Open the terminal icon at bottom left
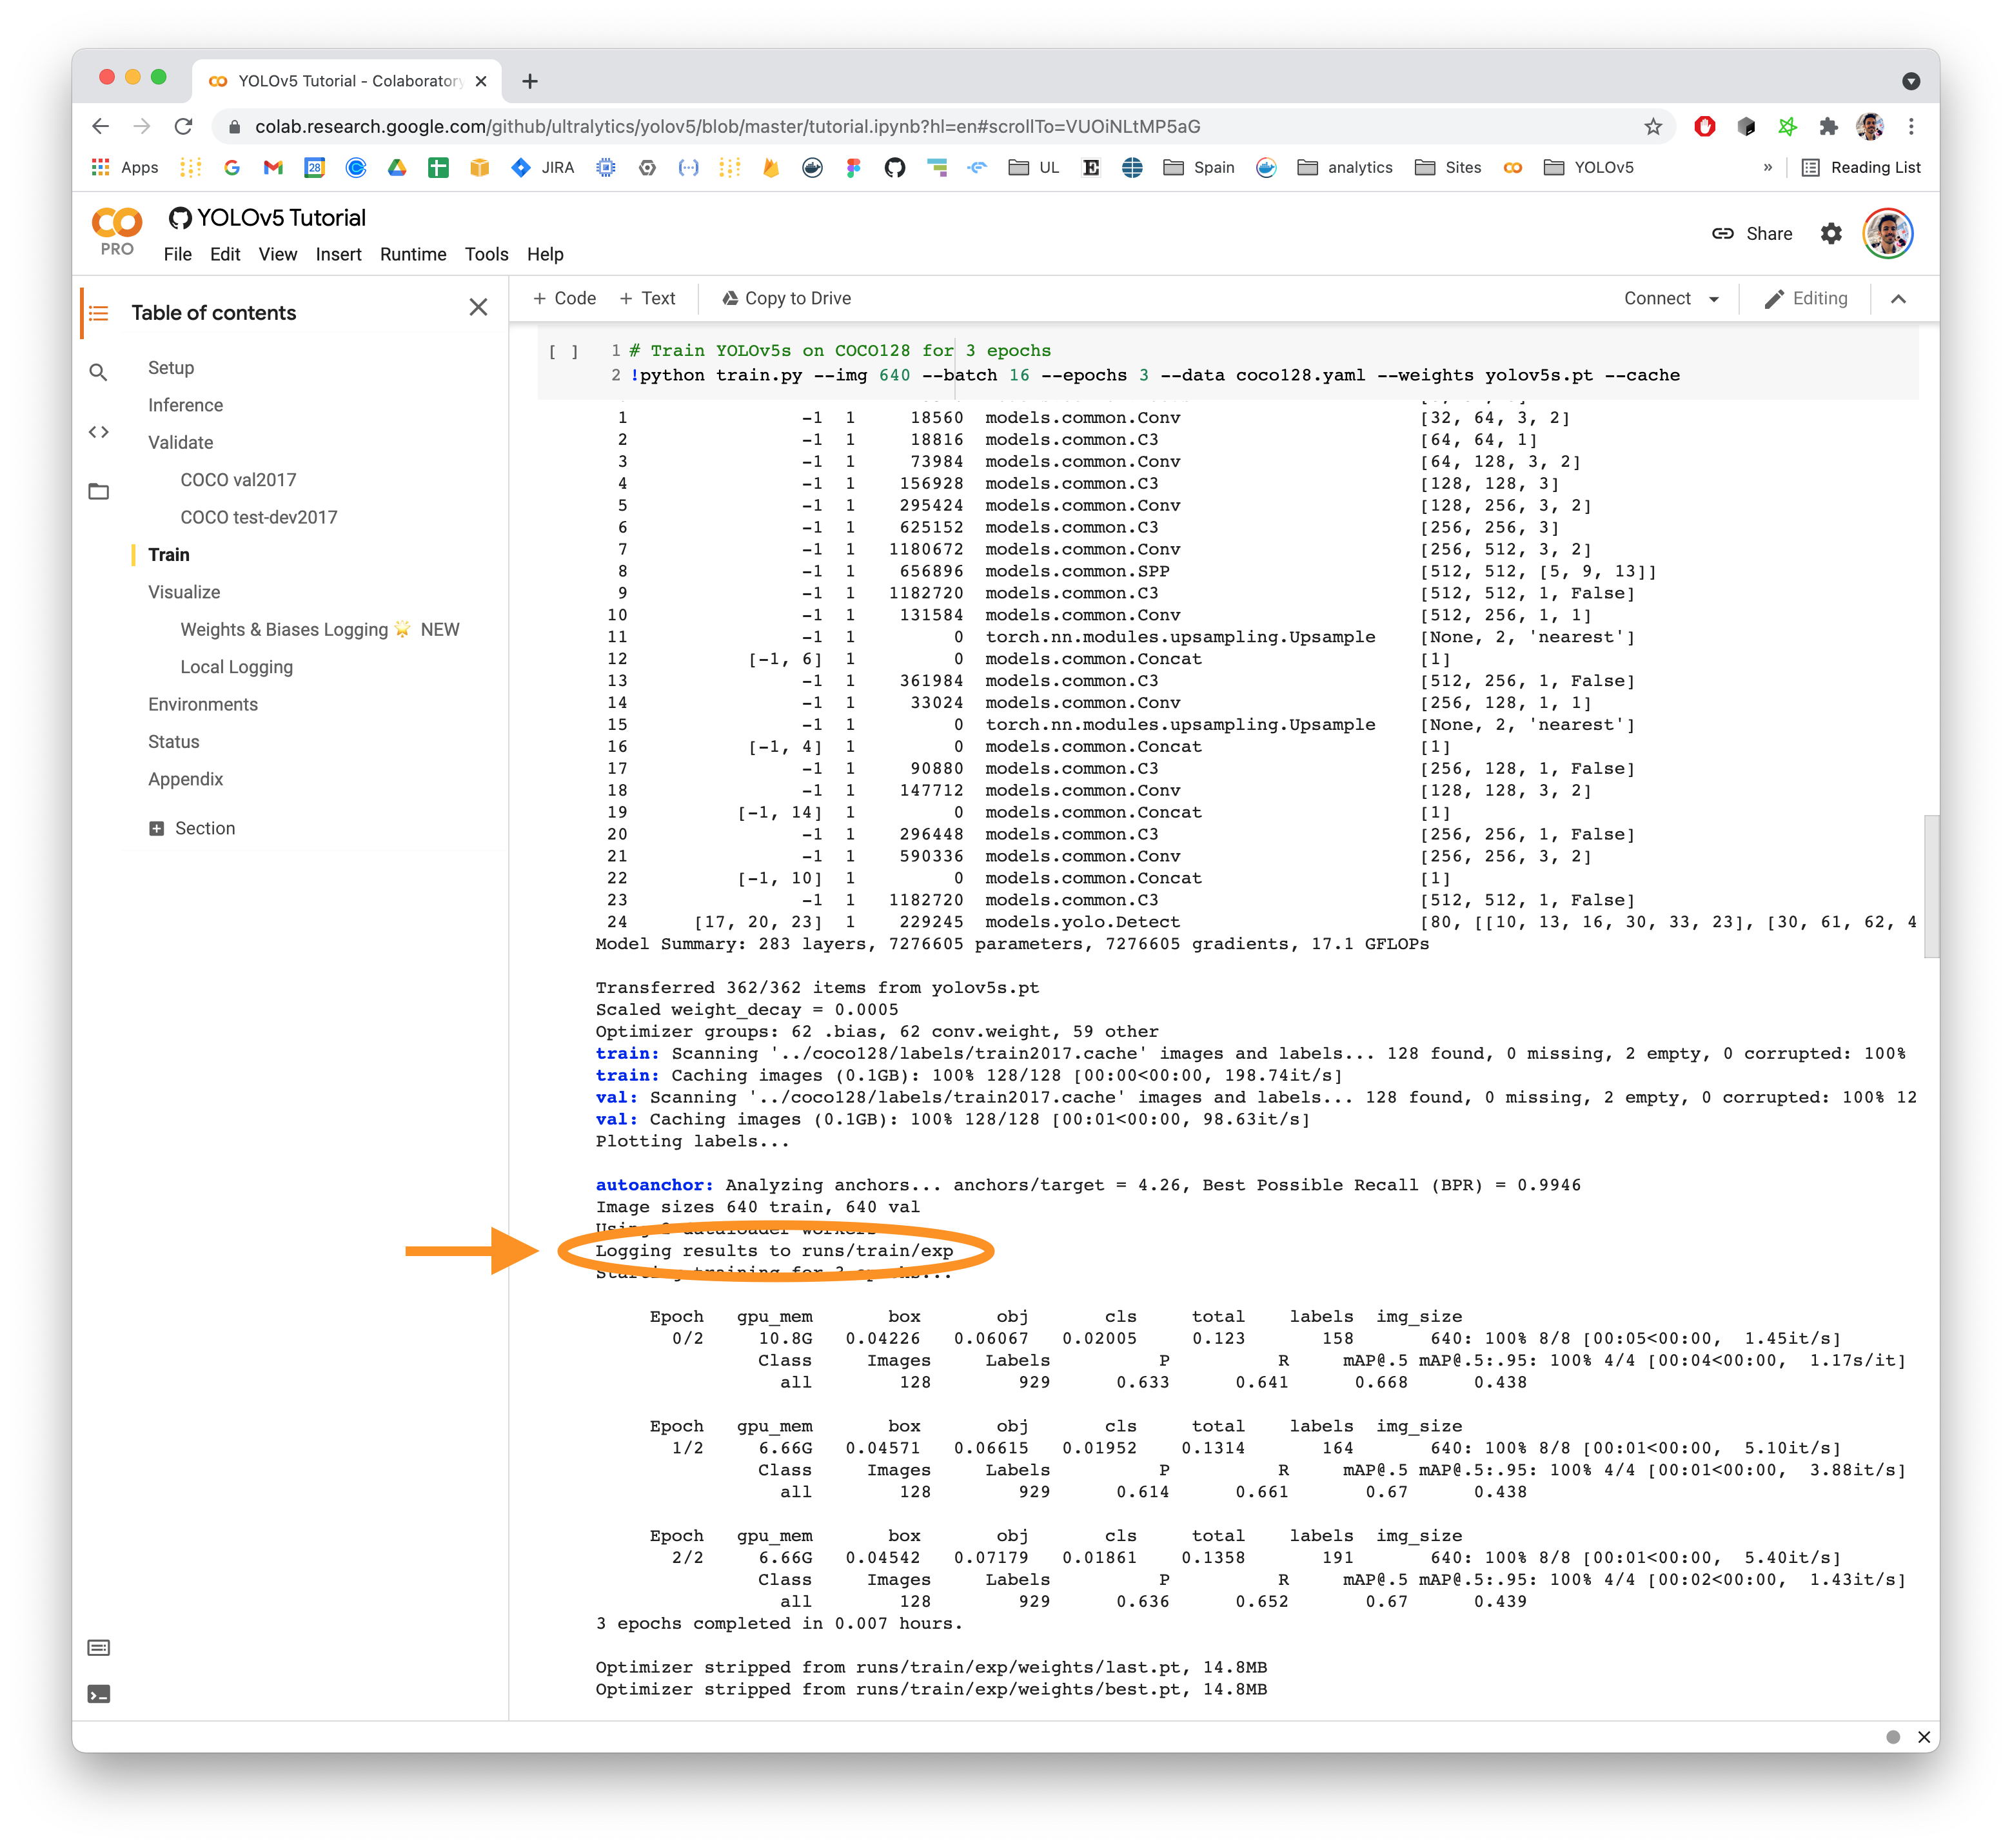2012x1848 pixels. point(98,1694)
